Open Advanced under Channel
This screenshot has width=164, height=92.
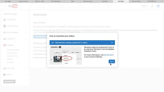pos(10,62)
